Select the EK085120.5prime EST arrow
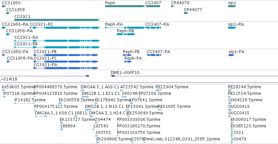This screenshot has width=278, height=144. point(232,129)
